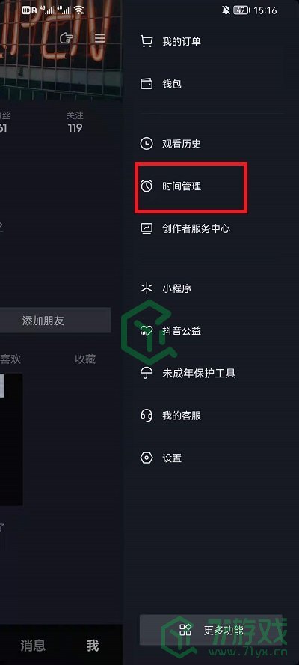
Task: Click the 更多功能 button
Action: click(x=211, y=630)
